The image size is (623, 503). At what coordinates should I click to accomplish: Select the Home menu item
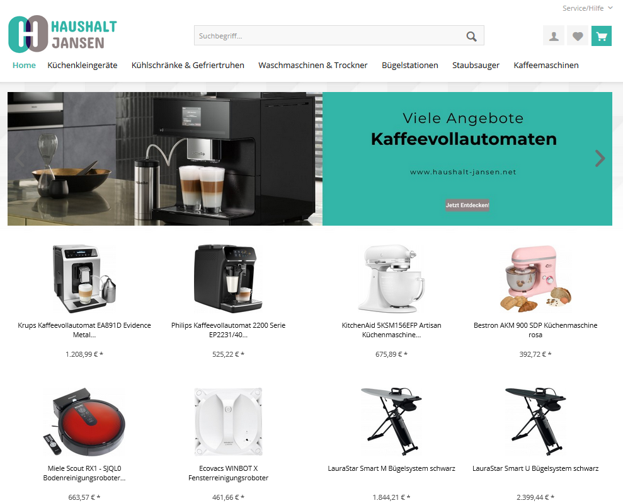click(24, 65)
